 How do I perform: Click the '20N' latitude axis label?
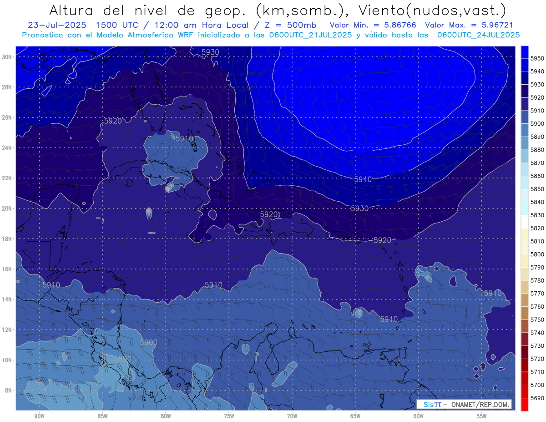pos(7,208)
